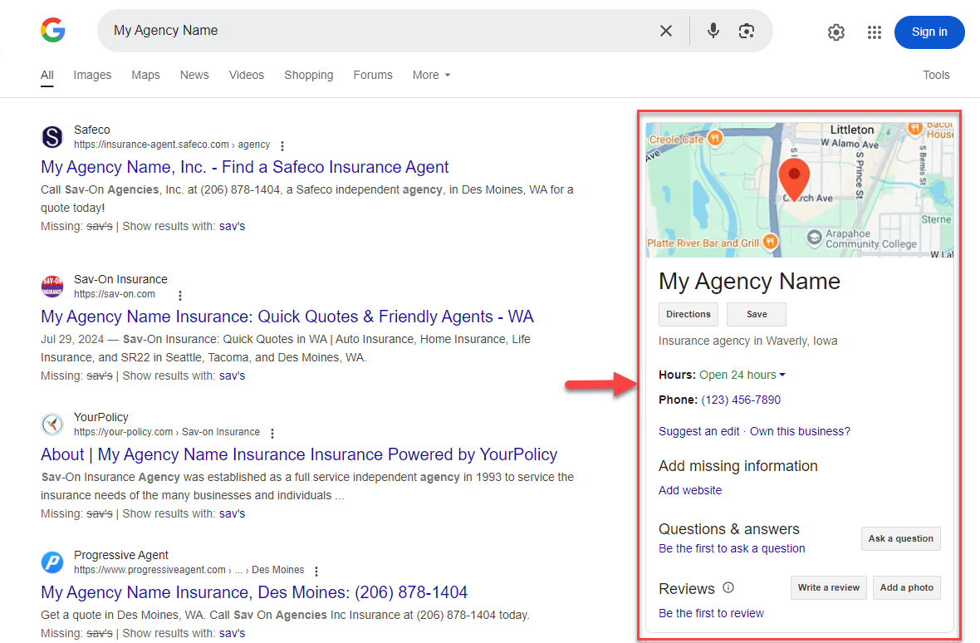
Task: Call phone number (123) 456-7890
Action: pos(741,400)
